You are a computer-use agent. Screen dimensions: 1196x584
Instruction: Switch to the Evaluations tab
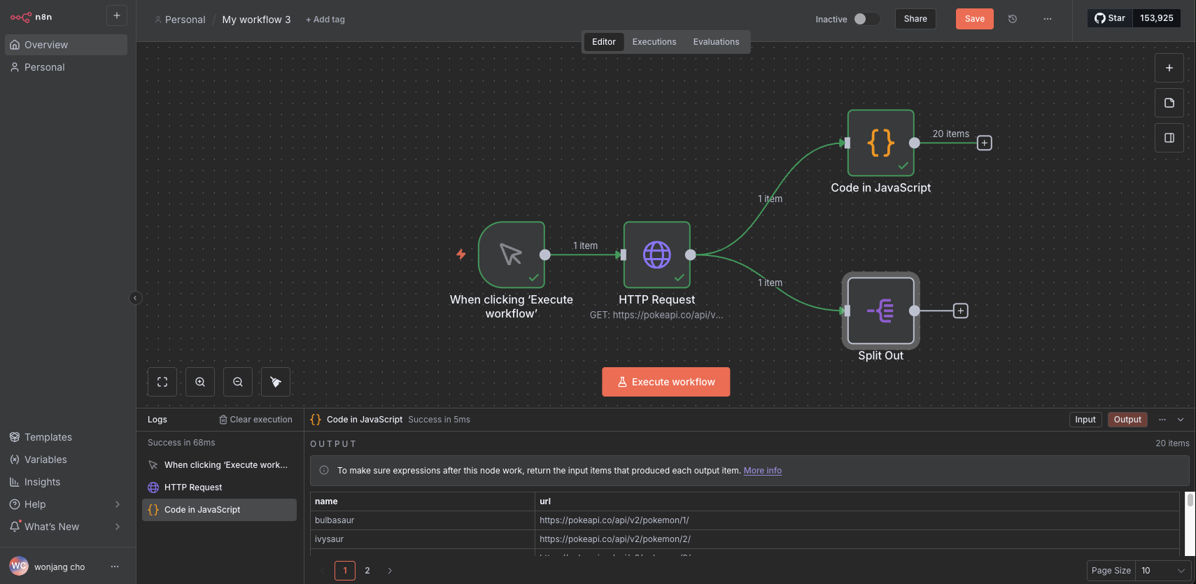point(716,42)
